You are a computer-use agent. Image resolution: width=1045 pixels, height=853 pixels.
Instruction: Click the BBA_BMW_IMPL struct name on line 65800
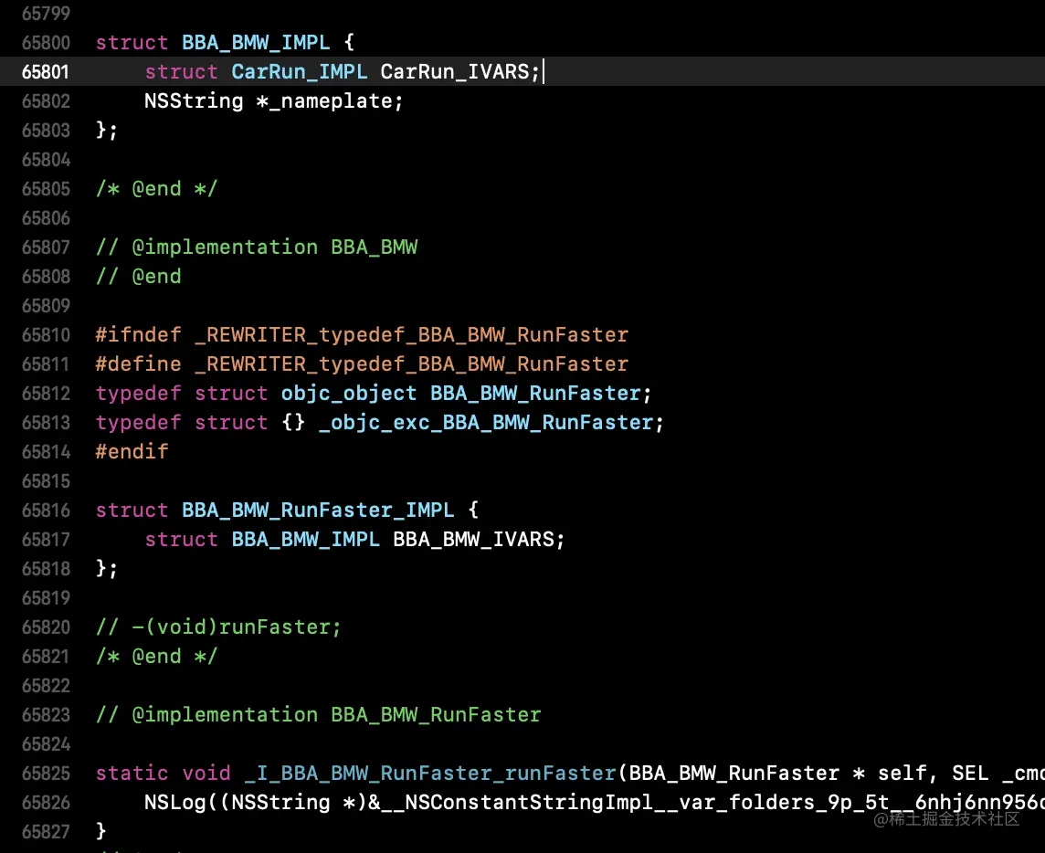coord(256,43)
